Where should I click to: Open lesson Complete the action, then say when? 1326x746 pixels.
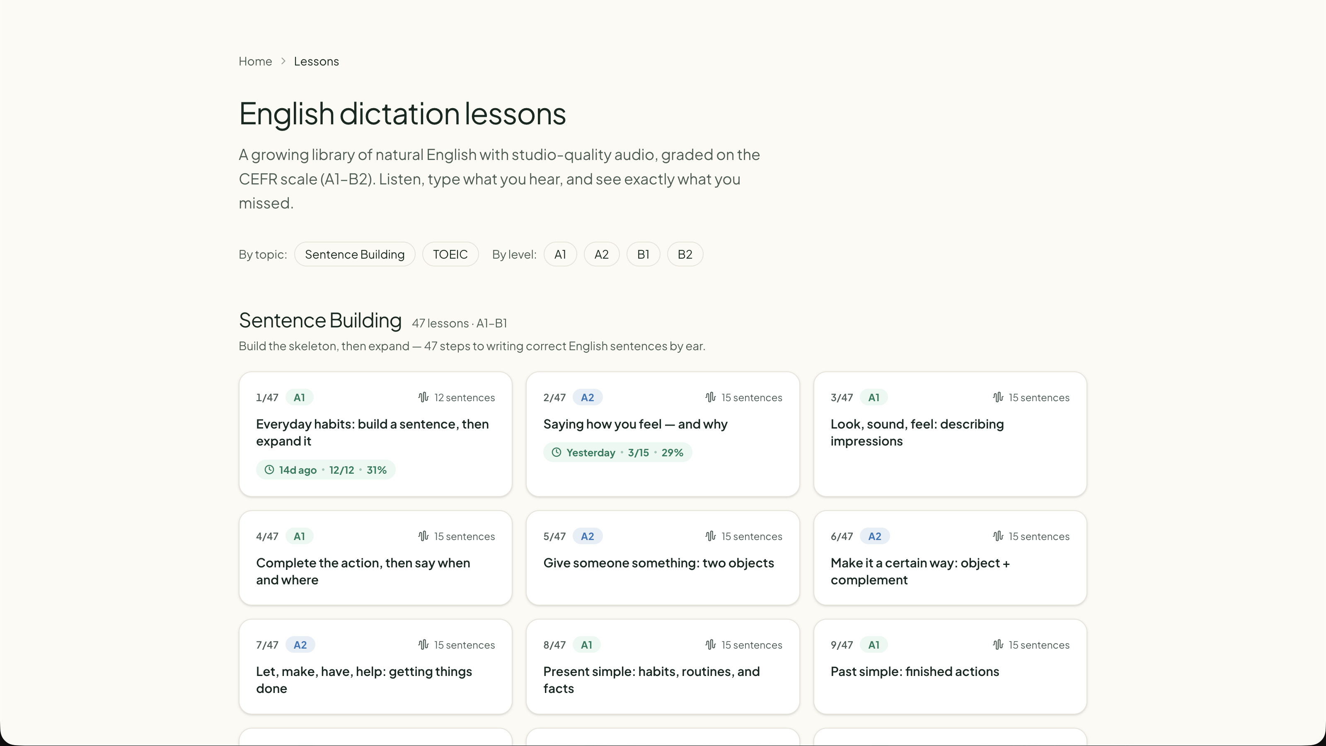coord(375,557)
